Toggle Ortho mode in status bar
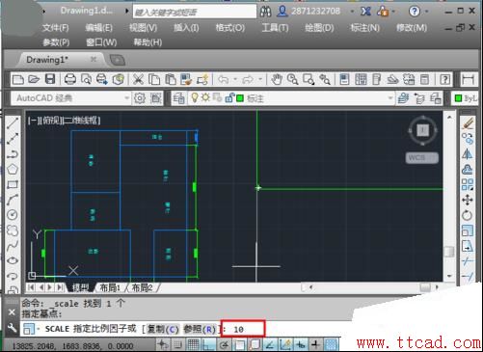The height and width of the screenshot is (352, 483). pos(208,345)
